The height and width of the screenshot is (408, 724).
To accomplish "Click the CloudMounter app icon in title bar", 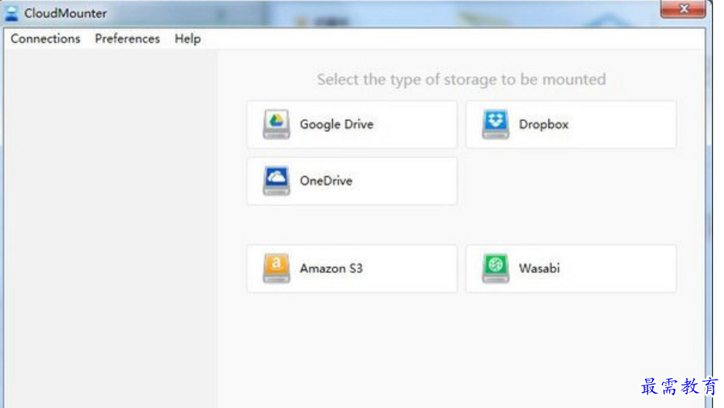I will [x=12, y=13].
